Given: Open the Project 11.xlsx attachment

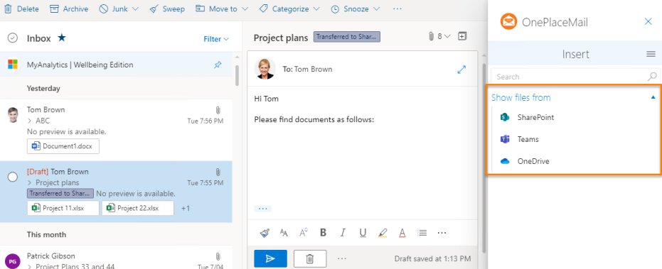Looking at the screenshot, I should pos(63,208).
